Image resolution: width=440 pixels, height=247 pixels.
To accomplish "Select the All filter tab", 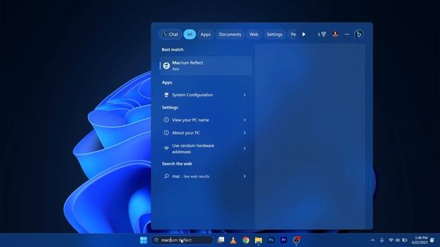I will point(190,34).
